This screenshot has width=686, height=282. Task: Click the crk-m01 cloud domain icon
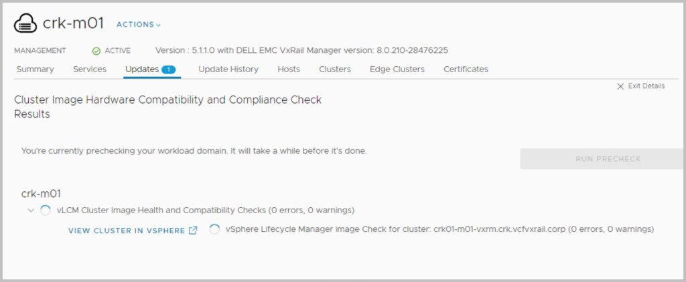(x=25, y=23)
